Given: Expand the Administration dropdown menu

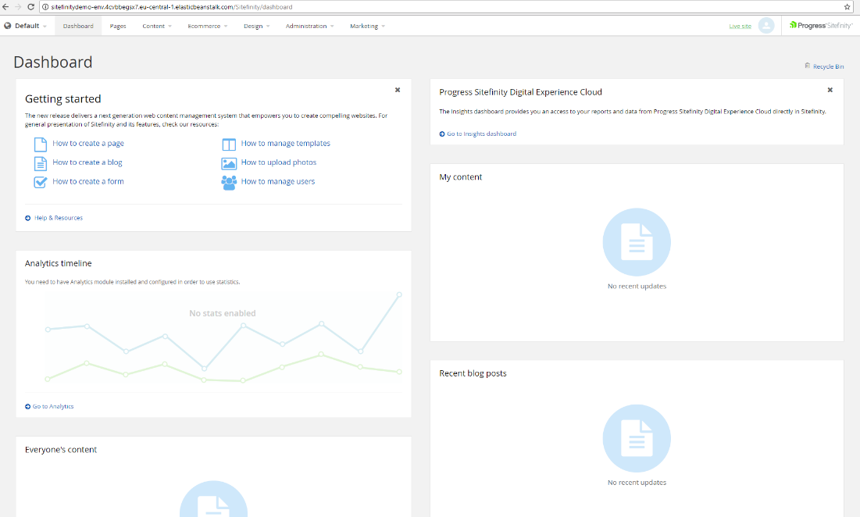Looking at the screenshot, I should click(x=309, y=26).
